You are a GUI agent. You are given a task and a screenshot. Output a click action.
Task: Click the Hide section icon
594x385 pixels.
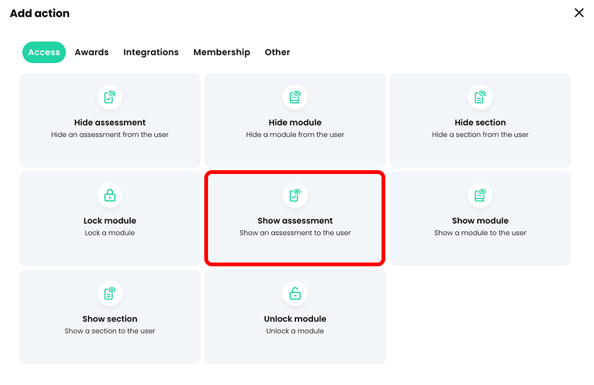click(x=480, y=97)
